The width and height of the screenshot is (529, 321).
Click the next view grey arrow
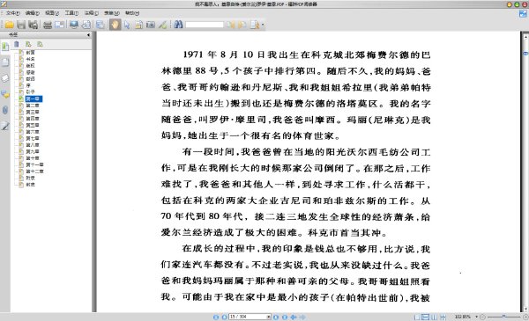click(x=302, y=317)
